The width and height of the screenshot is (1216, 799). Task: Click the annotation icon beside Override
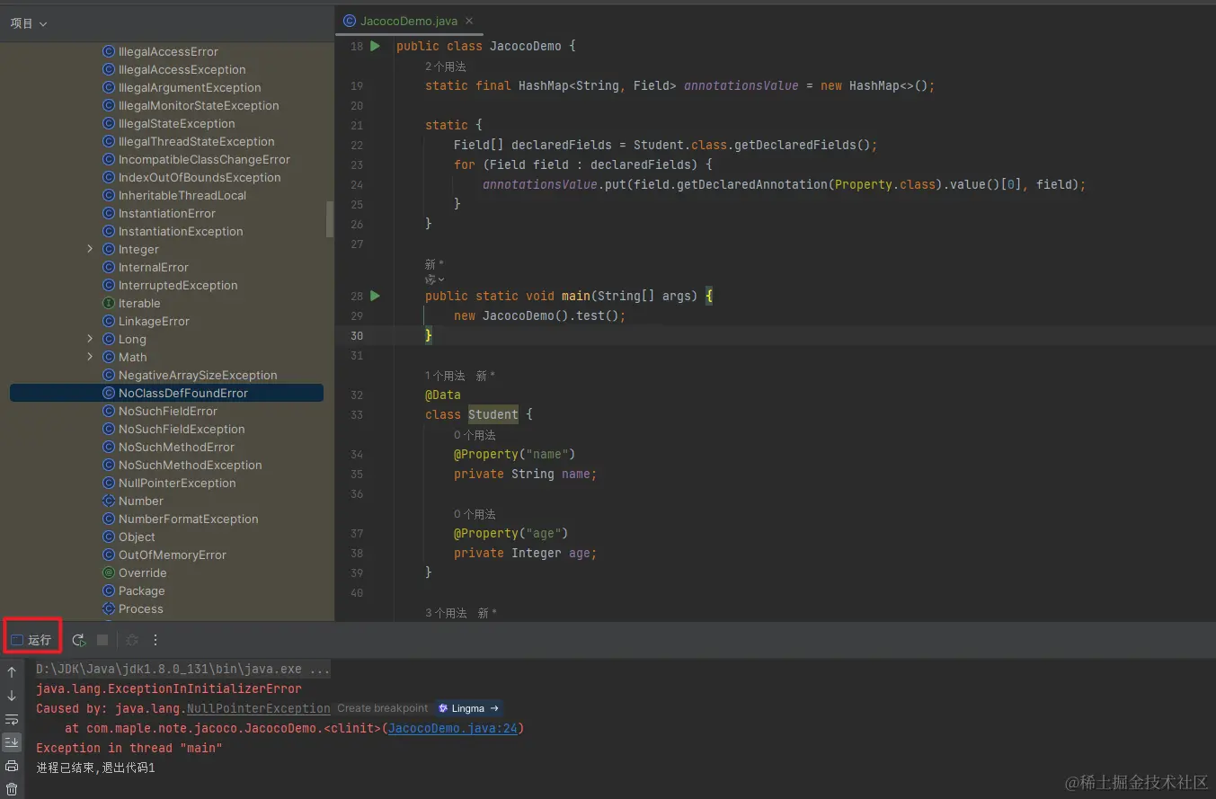[109, 573]
